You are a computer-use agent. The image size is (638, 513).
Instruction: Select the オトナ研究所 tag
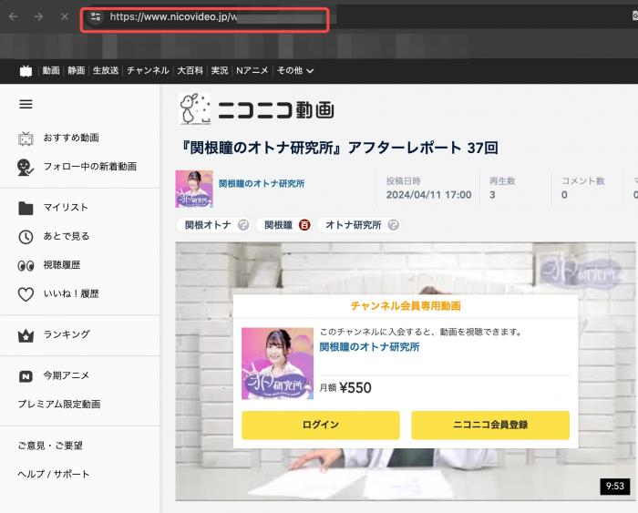point(354,225)
